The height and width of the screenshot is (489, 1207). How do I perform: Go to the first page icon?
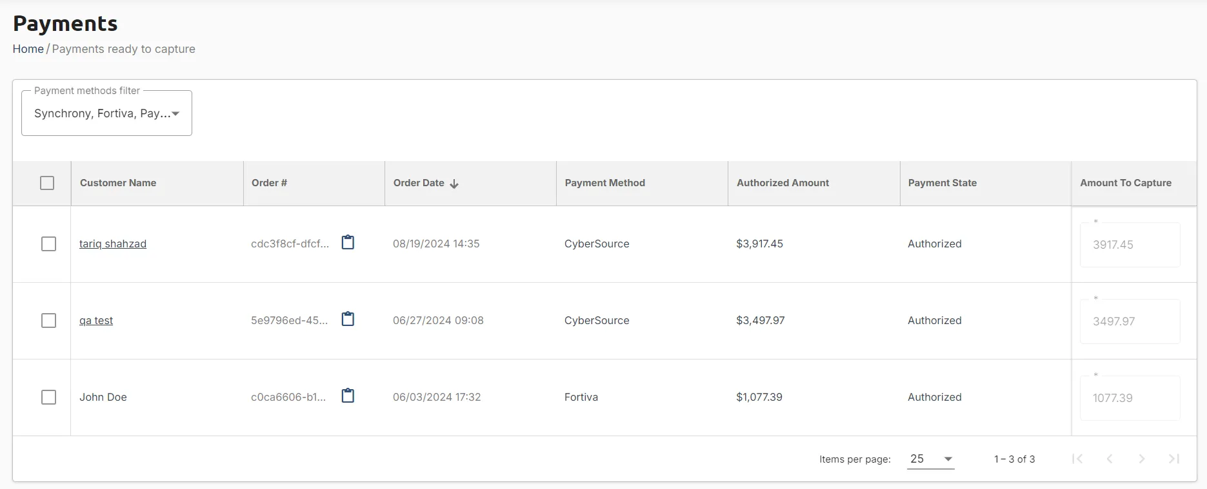pyautogui.click(x=1077, y=459)
